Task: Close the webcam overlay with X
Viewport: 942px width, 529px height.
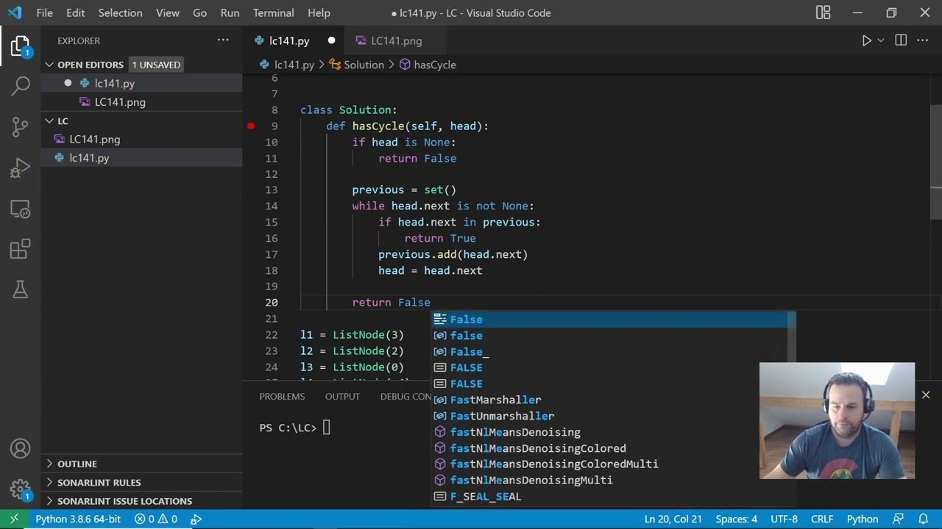Action: (926, 395)
